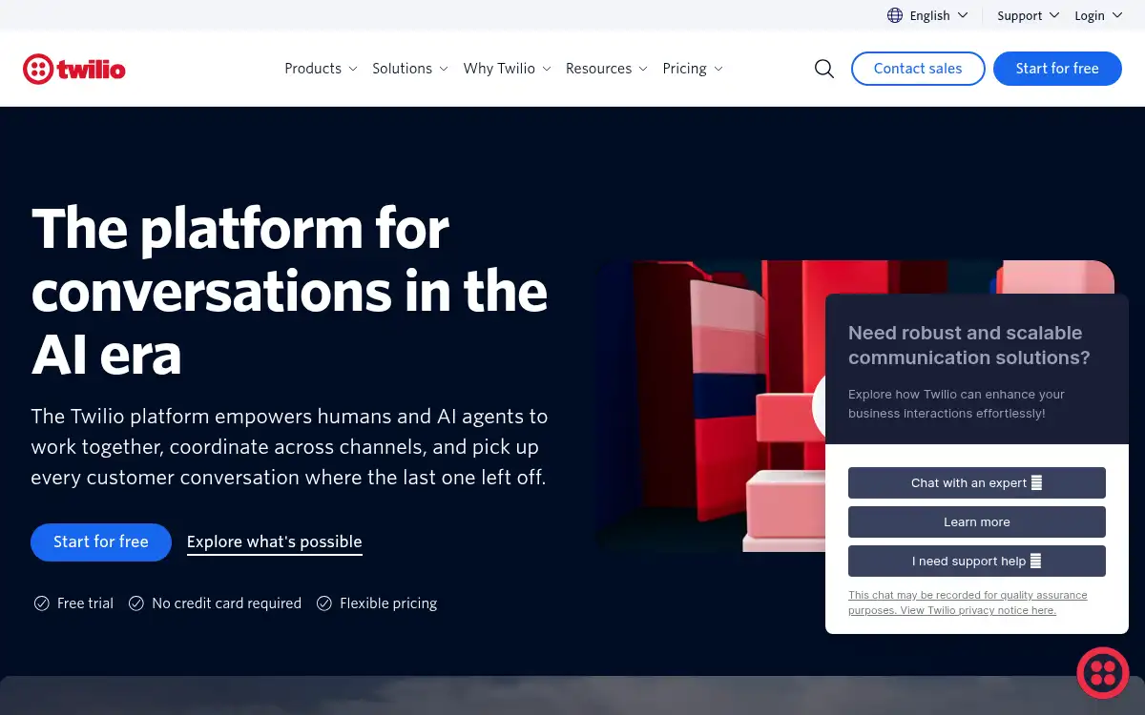Expand the Why Twilio menu
1145x715 pixels.
click(507, 69)
